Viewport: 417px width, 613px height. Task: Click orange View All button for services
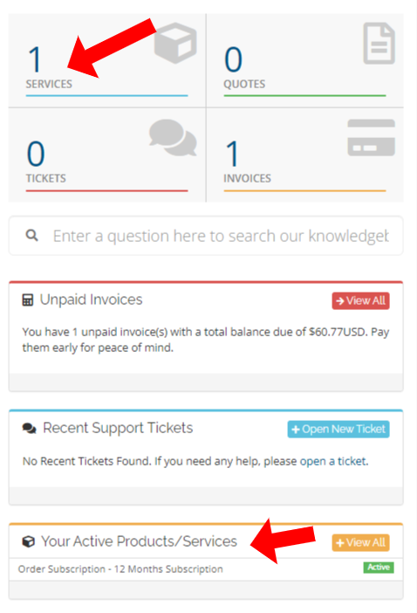tap(361, 542)
